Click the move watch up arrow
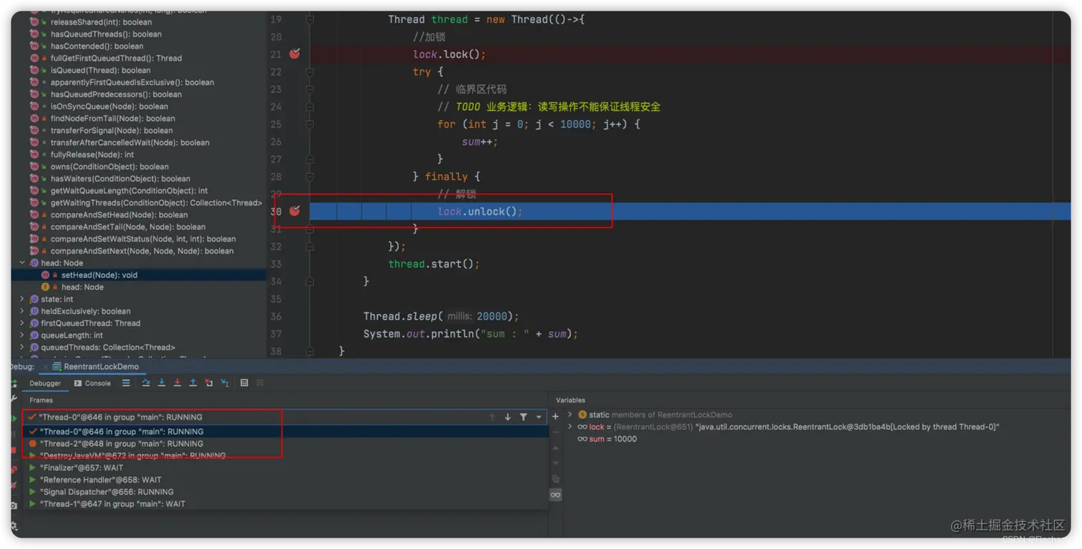 [555, 447]
